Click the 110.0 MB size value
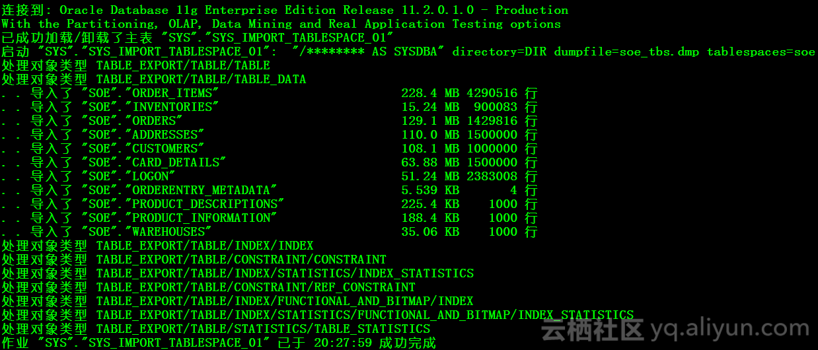 tap(430, 135)
